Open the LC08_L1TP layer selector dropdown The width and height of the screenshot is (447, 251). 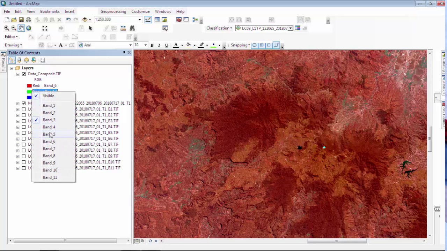(290, 28)
